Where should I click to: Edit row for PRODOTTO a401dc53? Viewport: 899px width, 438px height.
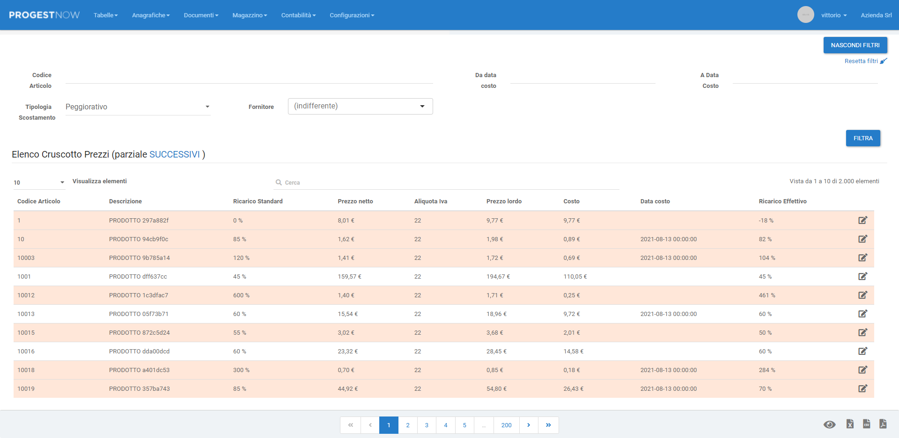[862, 370]
